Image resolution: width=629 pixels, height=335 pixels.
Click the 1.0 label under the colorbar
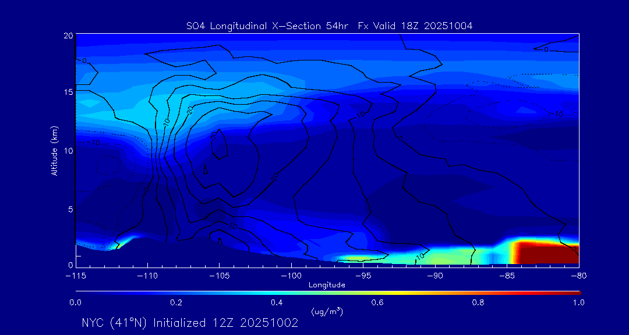pos(578,302)
